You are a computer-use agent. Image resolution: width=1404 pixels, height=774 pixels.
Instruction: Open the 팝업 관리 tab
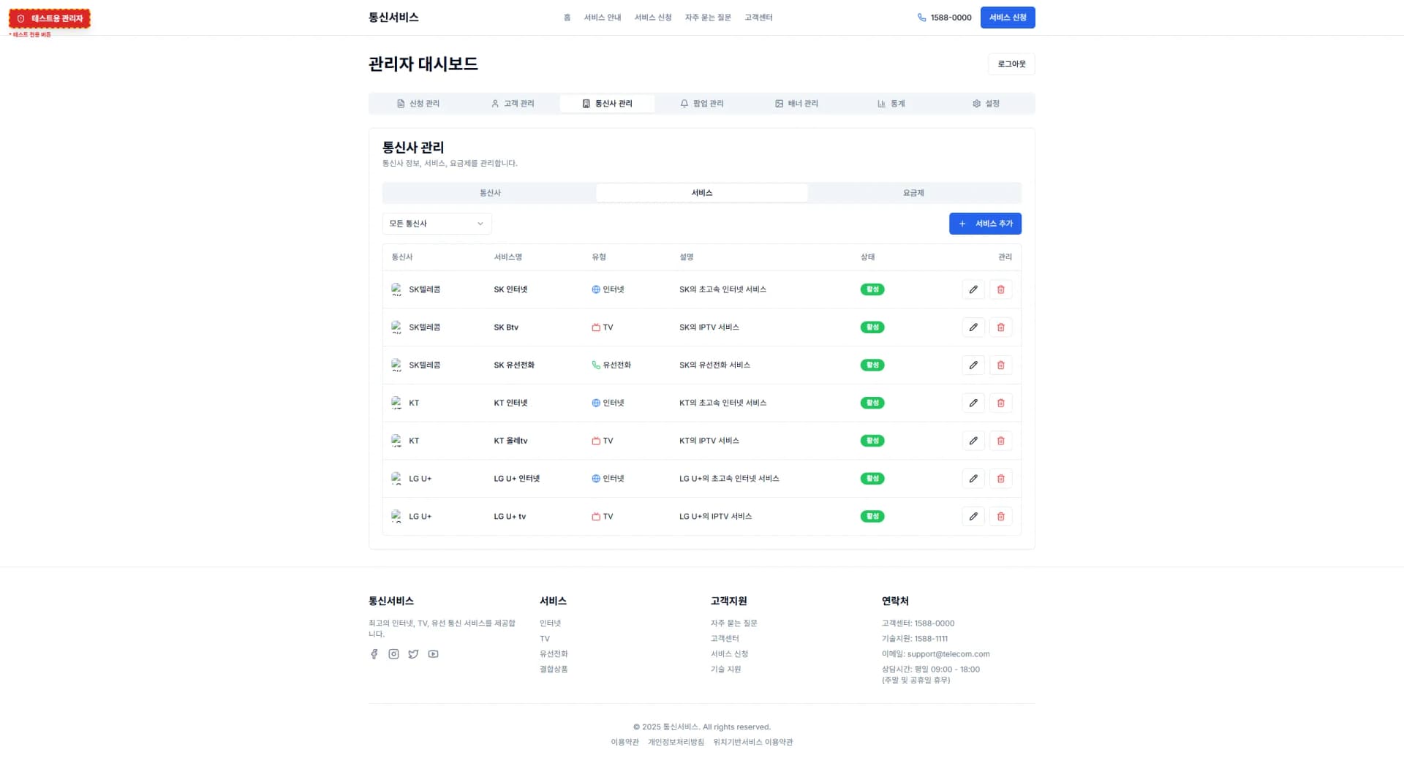coord(701,104)
